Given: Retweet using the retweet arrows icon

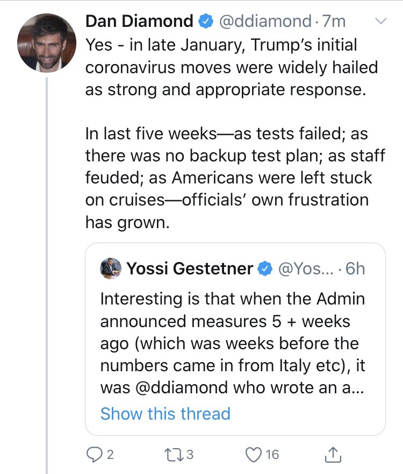Looking at the screenshot, I should pos(174,455).
